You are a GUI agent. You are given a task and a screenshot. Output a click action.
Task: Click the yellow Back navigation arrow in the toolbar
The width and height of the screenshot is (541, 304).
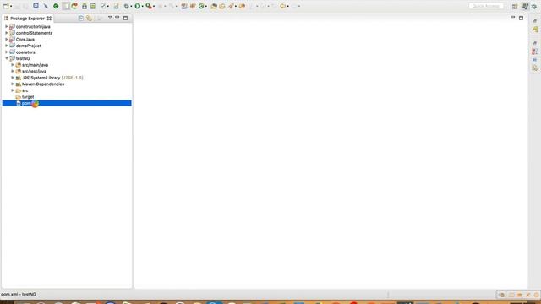(x=282, y=6)
